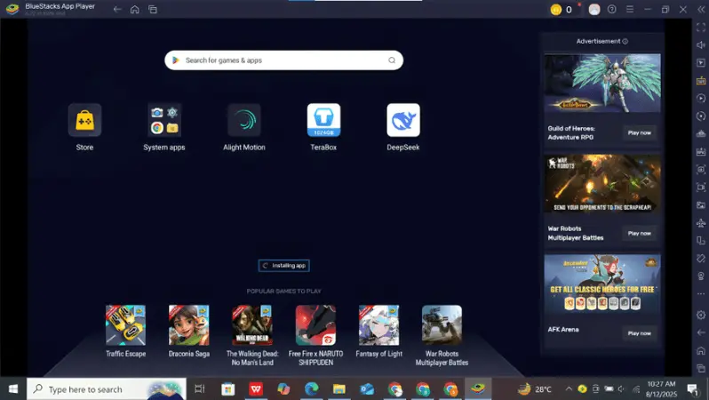
Task: Click the volume speaker icon in side toolbar
Action: click(x=701, y=44)
